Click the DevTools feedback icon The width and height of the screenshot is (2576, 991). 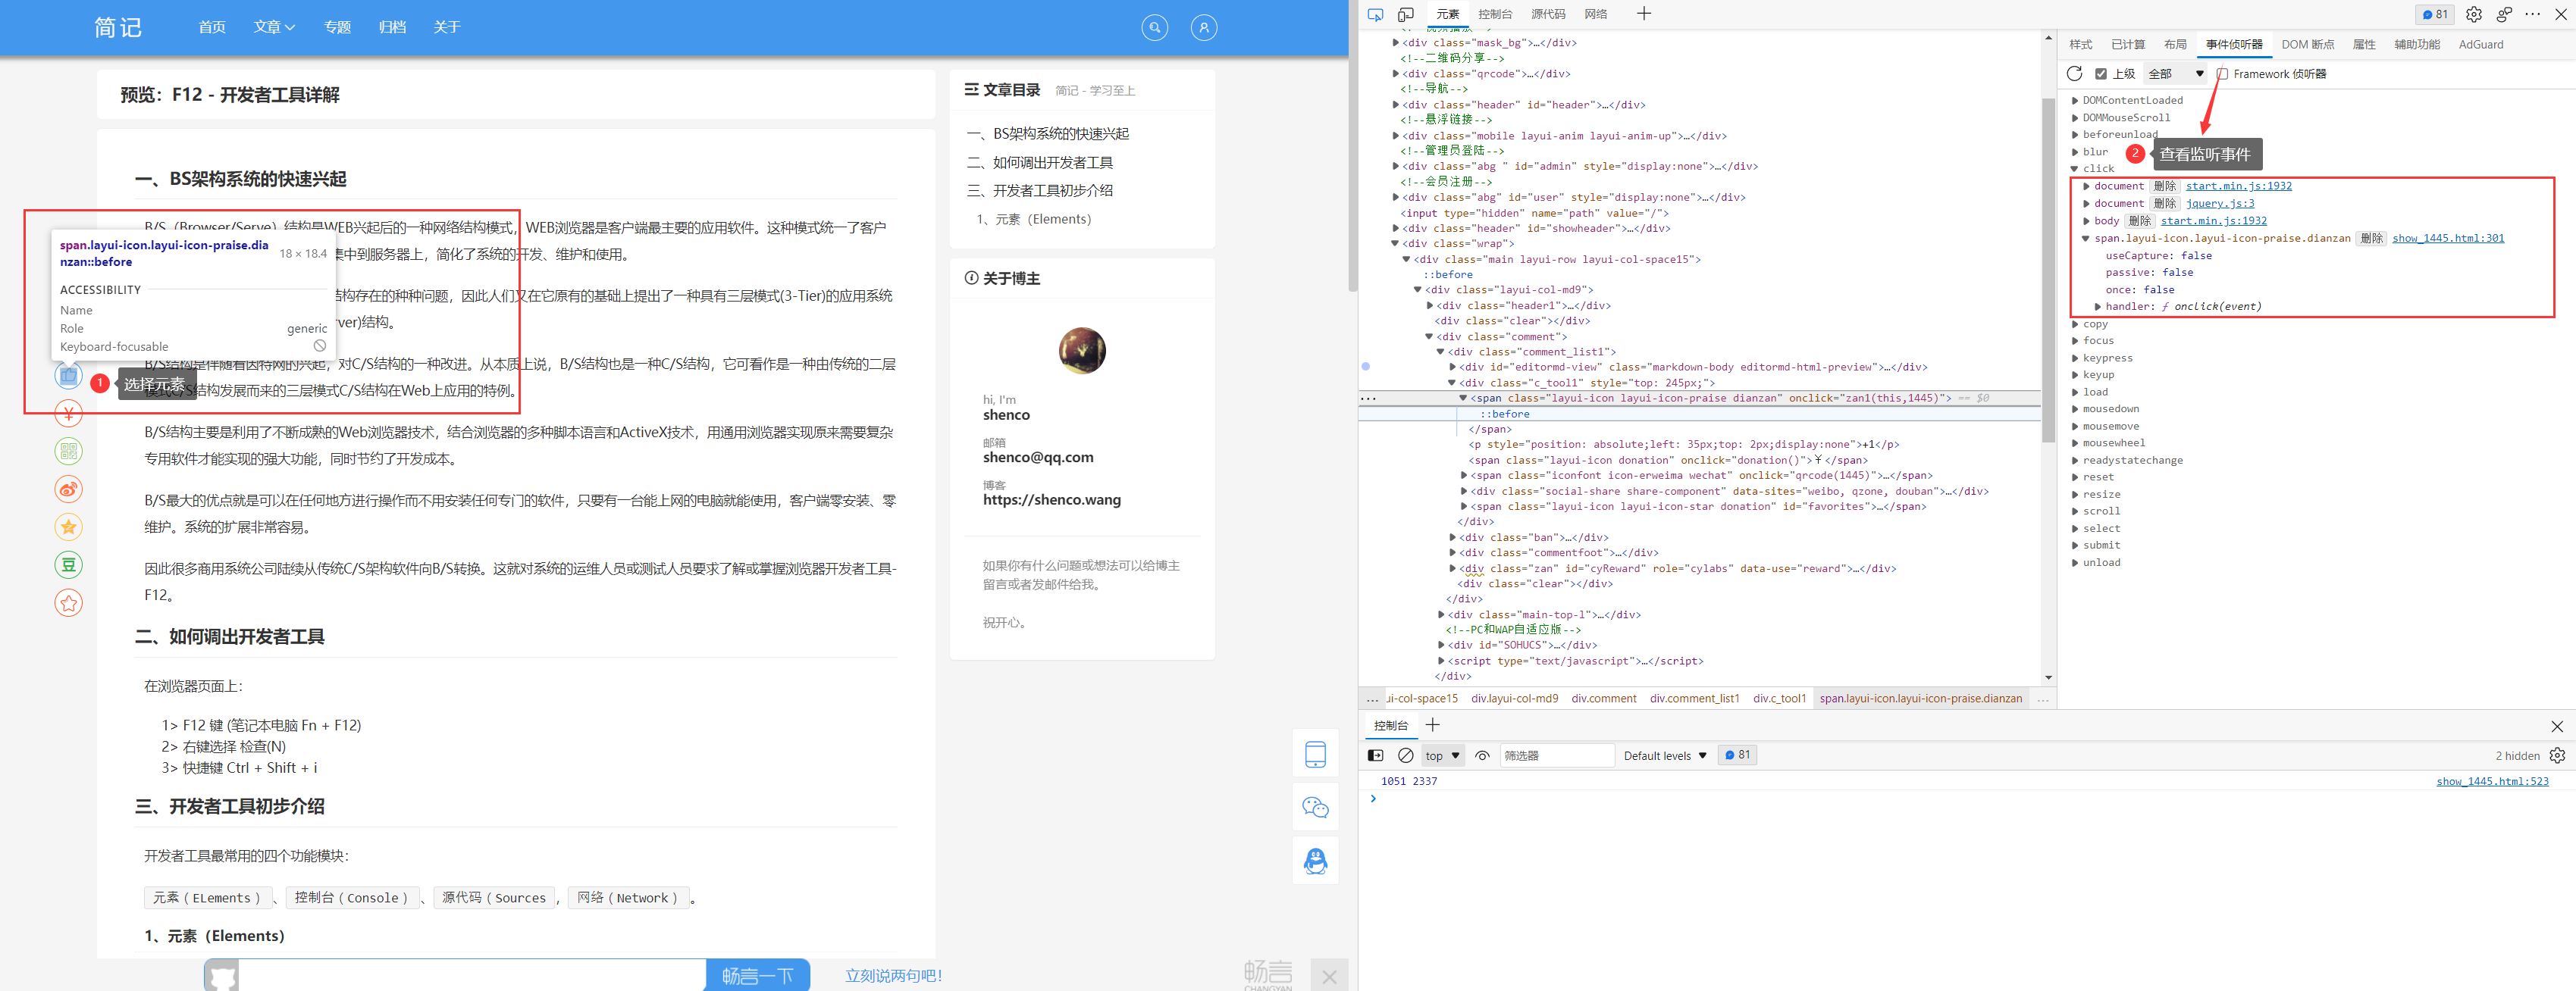[2504, 14]
